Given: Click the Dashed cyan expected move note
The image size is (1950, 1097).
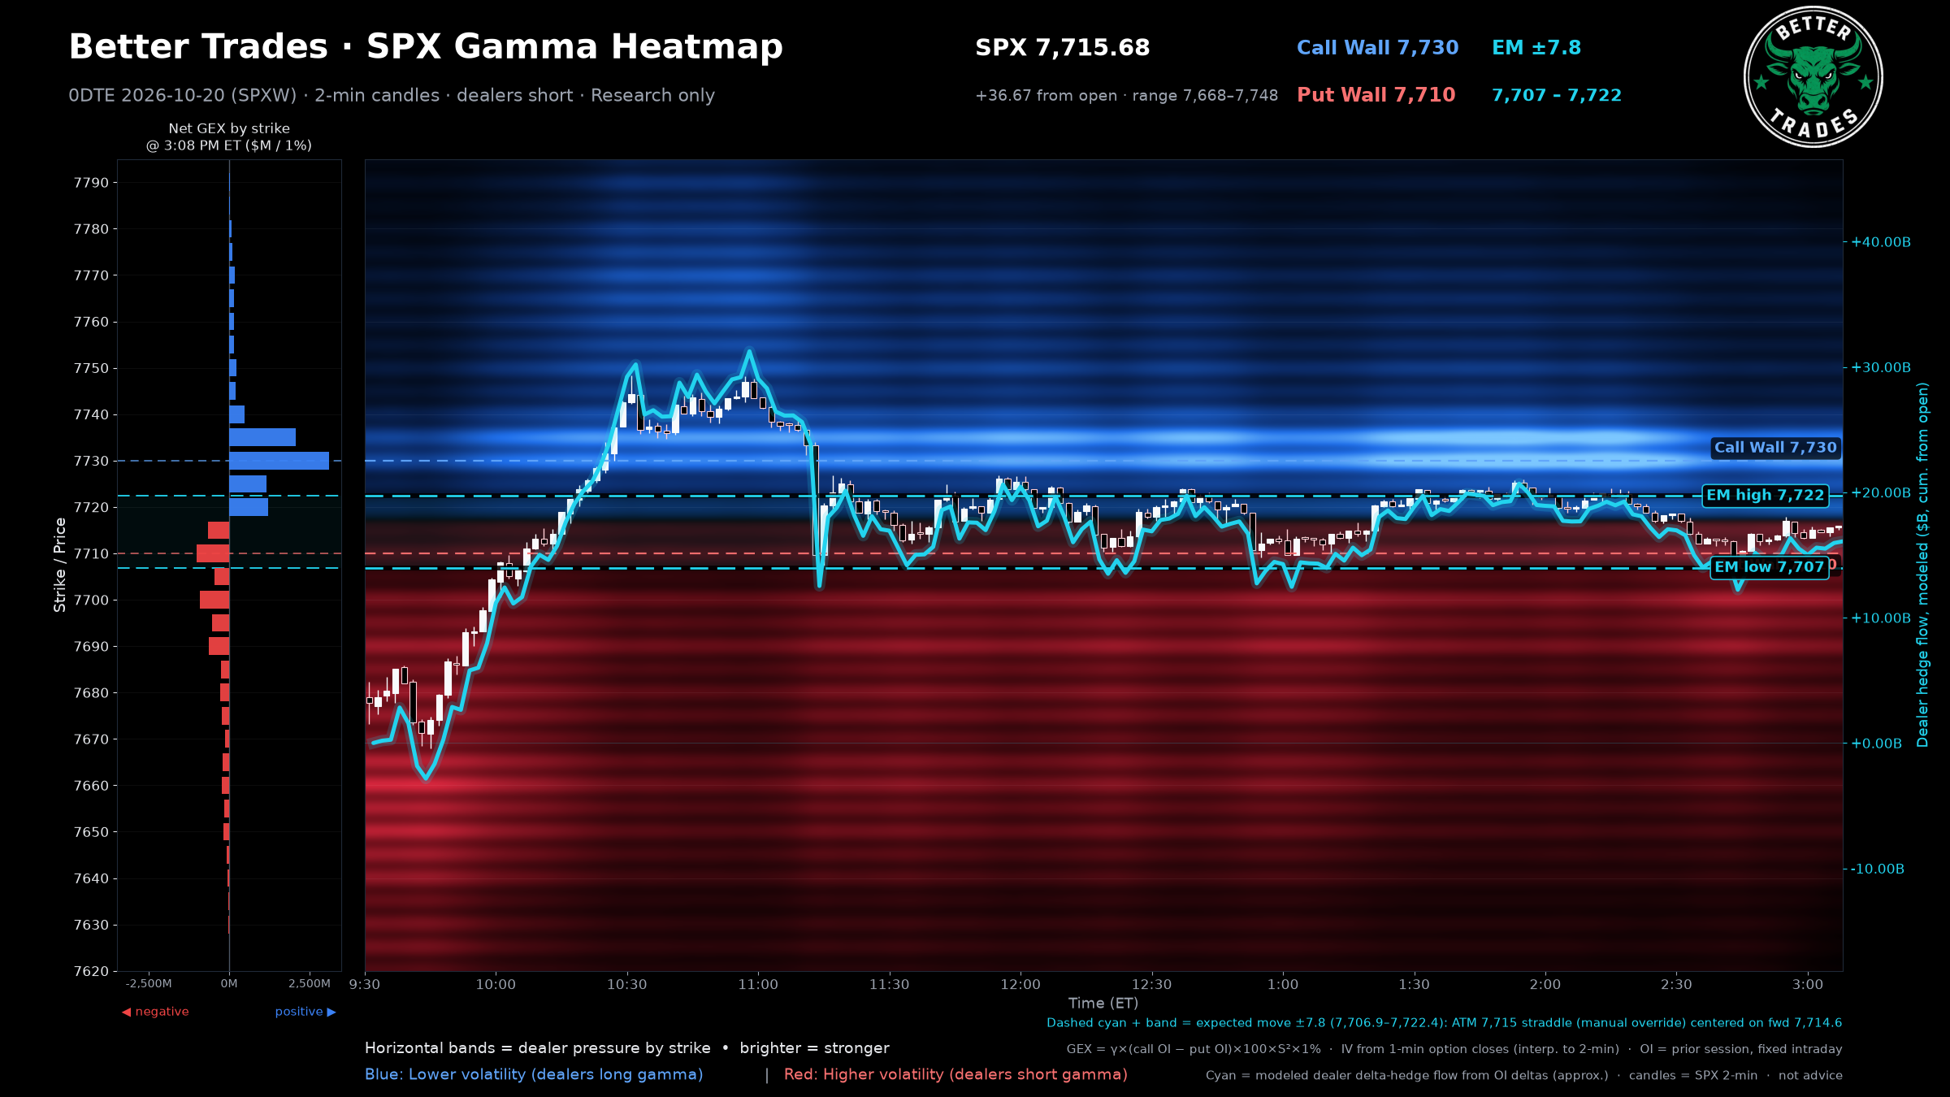Looking at the screenshot, I should pos(1444,1023).
